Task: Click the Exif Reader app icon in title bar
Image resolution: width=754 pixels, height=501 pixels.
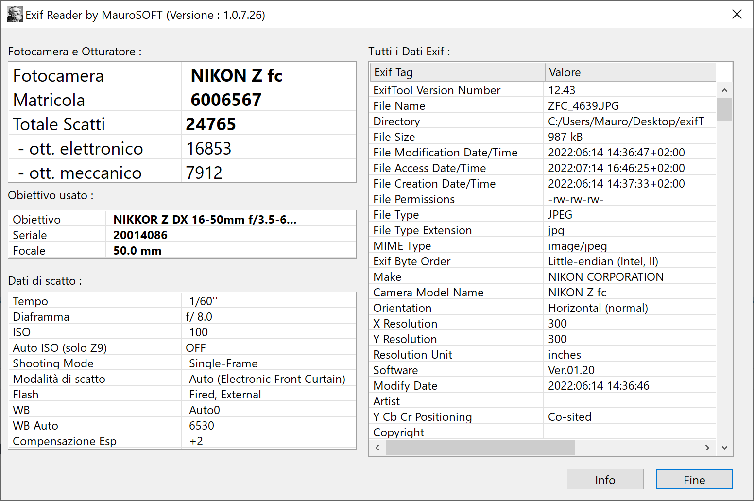Action: 15,15
